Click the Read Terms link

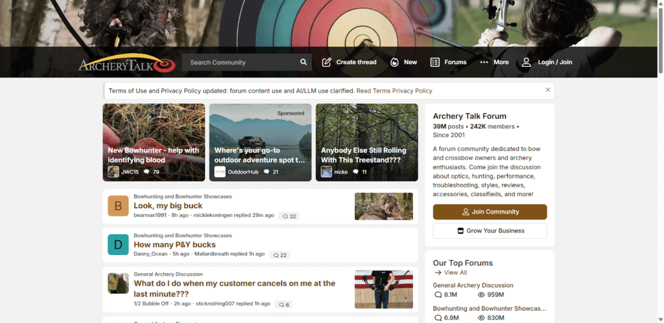(373, 91)
